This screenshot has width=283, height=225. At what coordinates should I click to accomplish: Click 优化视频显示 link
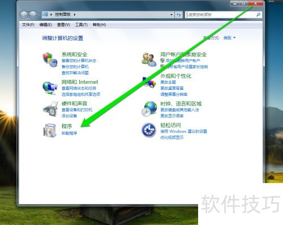172,138
